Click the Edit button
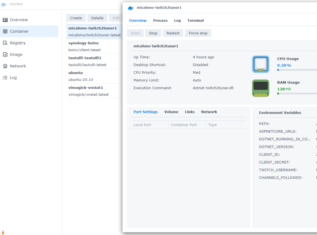 coord(116,18)
